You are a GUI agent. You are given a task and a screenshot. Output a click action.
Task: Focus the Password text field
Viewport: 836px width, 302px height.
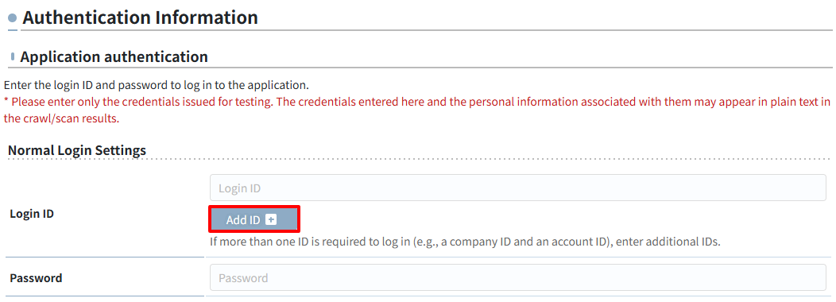tap(517, 277)
